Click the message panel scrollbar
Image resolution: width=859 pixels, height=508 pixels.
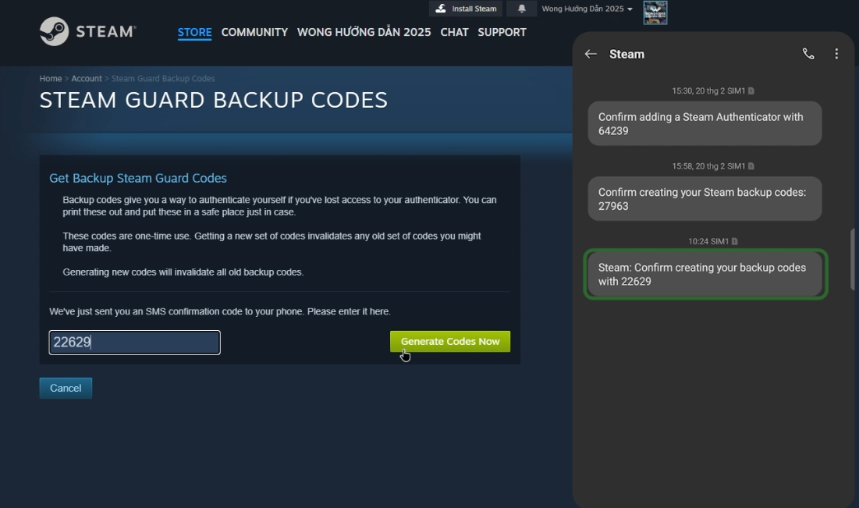point(853,259)
